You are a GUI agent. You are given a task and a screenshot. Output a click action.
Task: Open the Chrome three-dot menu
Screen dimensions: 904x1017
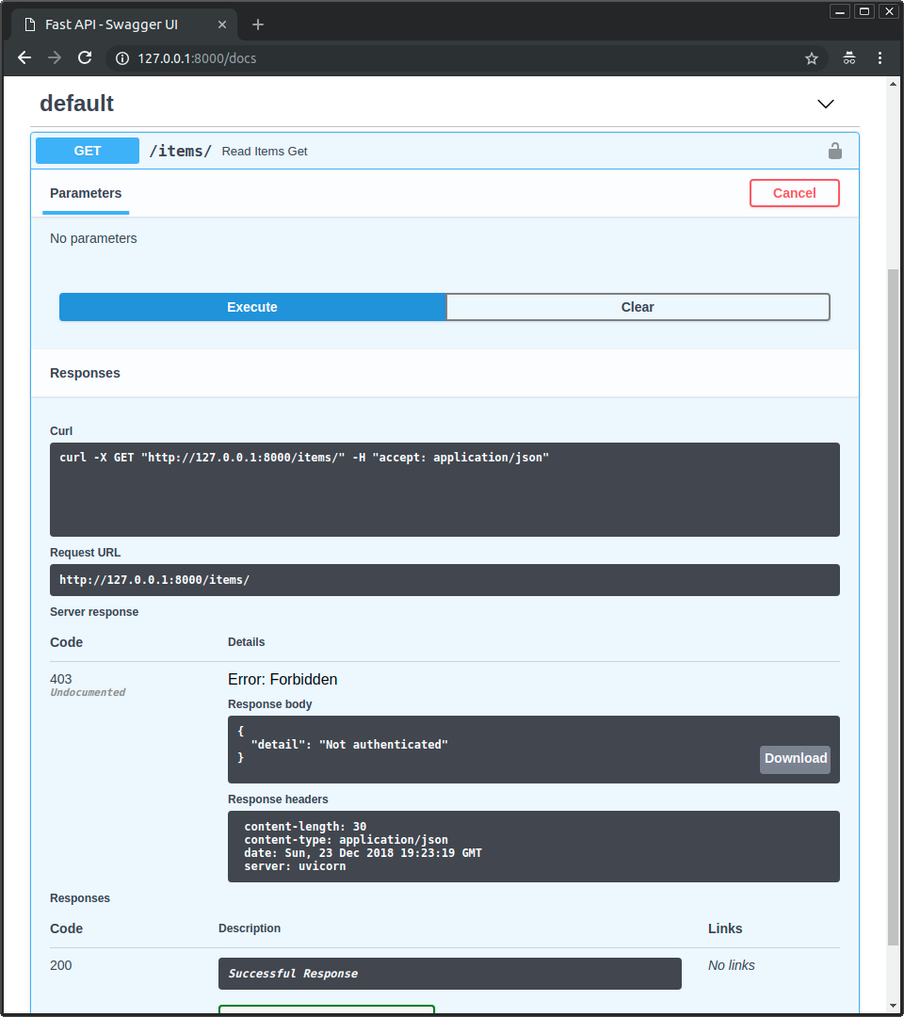[880, 58]
